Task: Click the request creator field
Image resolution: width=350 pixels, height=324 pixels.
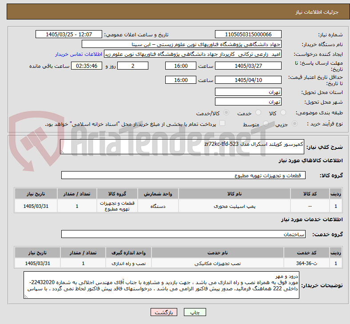Action: coord(193,54)
